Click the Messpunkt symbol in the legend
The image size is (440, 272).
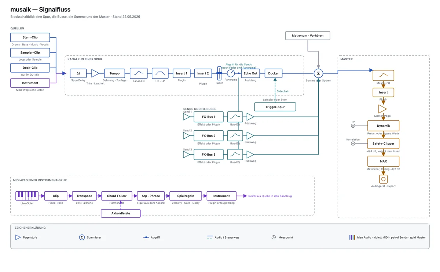[x=274, y=237]
